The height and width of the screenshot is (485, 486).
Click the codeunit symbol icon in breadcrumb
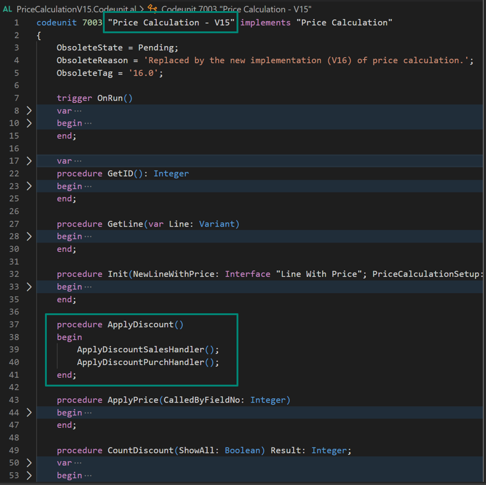coord(152,9)
